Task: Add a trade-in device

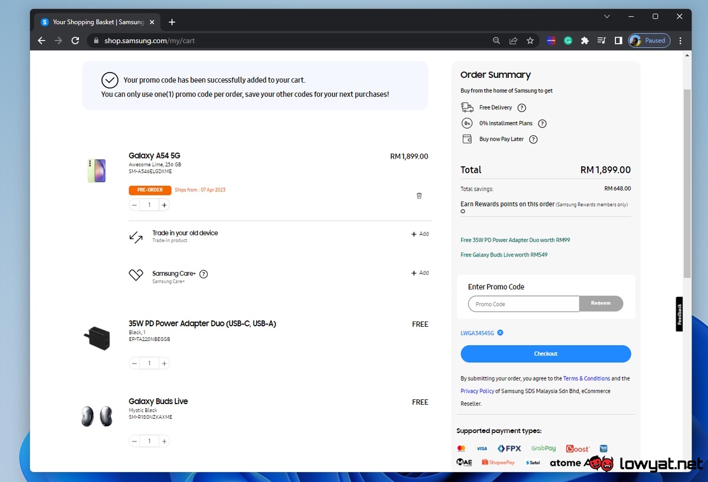Action: click(420, 234)
